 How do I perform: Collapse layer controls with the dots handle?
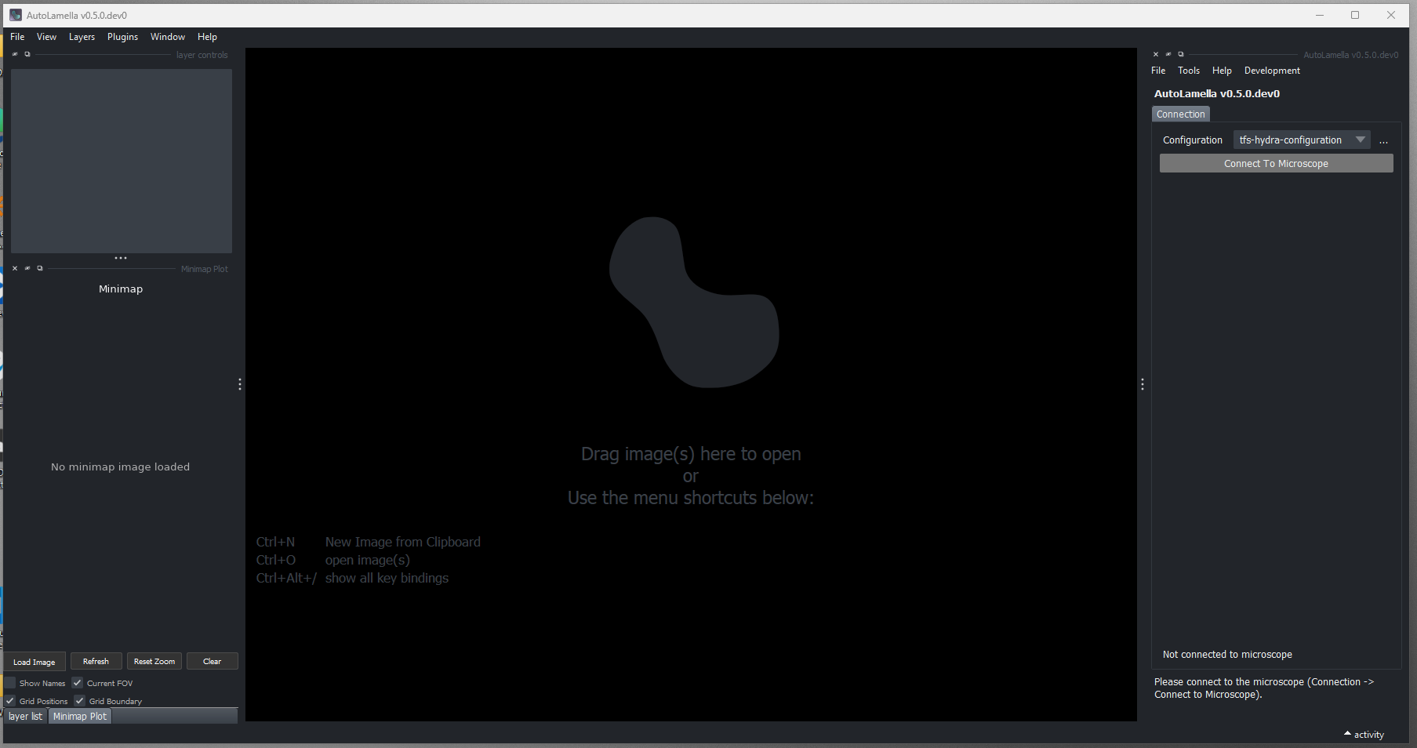click(x=121, y=257)
